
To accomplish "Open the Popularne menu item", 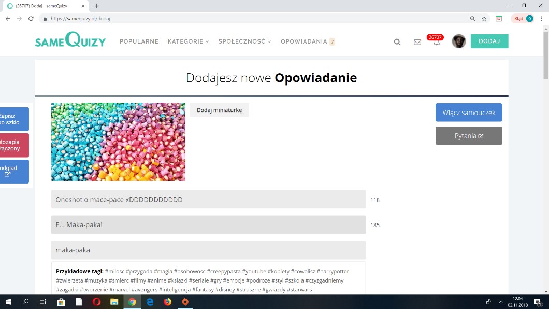I will (x=139, y=41).
